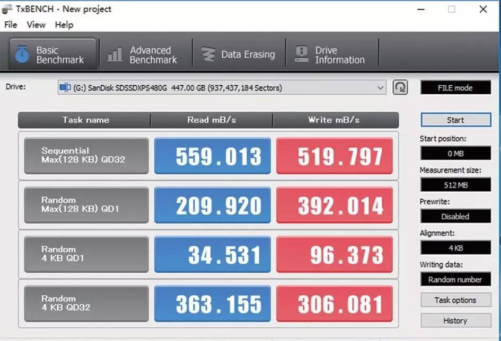
Task: Click the TxBENCH application icon in the title bar
Action: tap(6, 8)
